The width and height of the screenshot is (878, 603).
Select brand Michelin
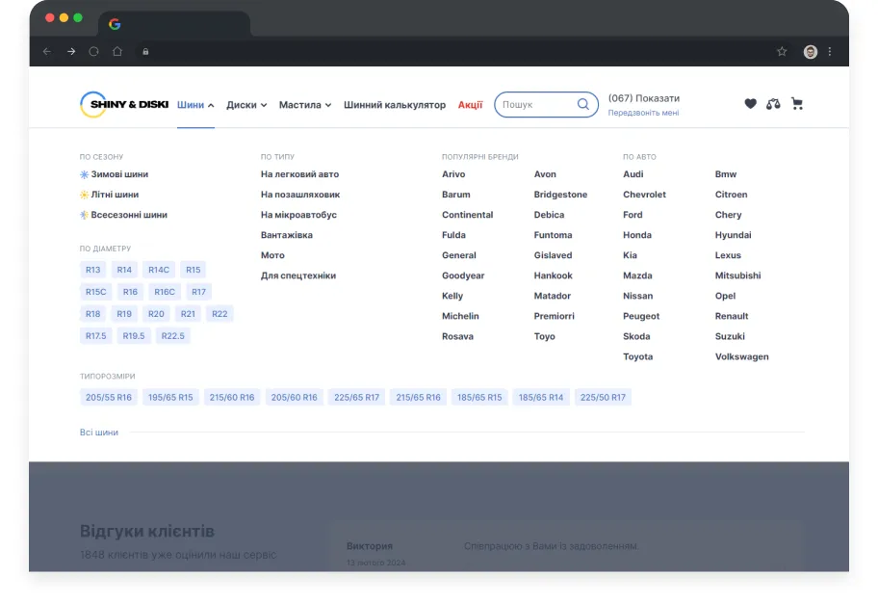(460, 316)
